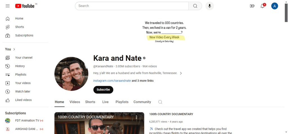Click the Your videos icon
The height and width of the screenshot is (134, 288).
pyautogui.click(x=8, y=83)
